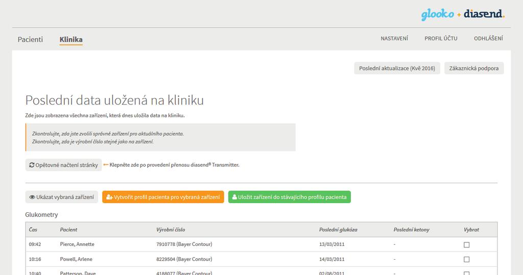The image size is (523, 275).
Task: Click Ukázat vybraná zařízení button
Action: [x=62, y=197]
